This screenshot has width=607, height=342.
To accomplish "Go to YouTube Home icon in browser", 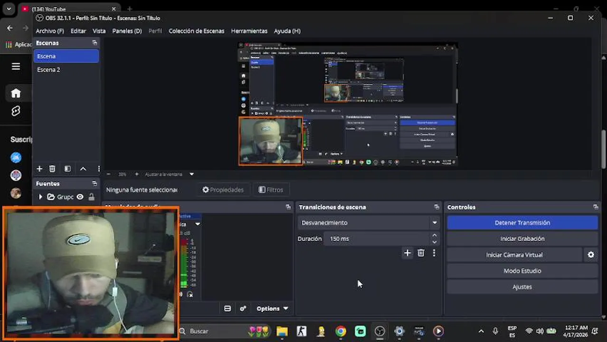I will point(16,93).
